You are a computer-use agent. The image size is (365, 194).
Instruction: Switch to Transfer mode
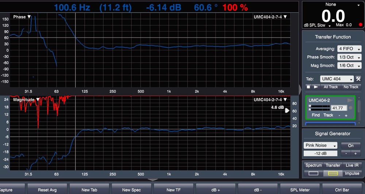[x=333, y=166]
